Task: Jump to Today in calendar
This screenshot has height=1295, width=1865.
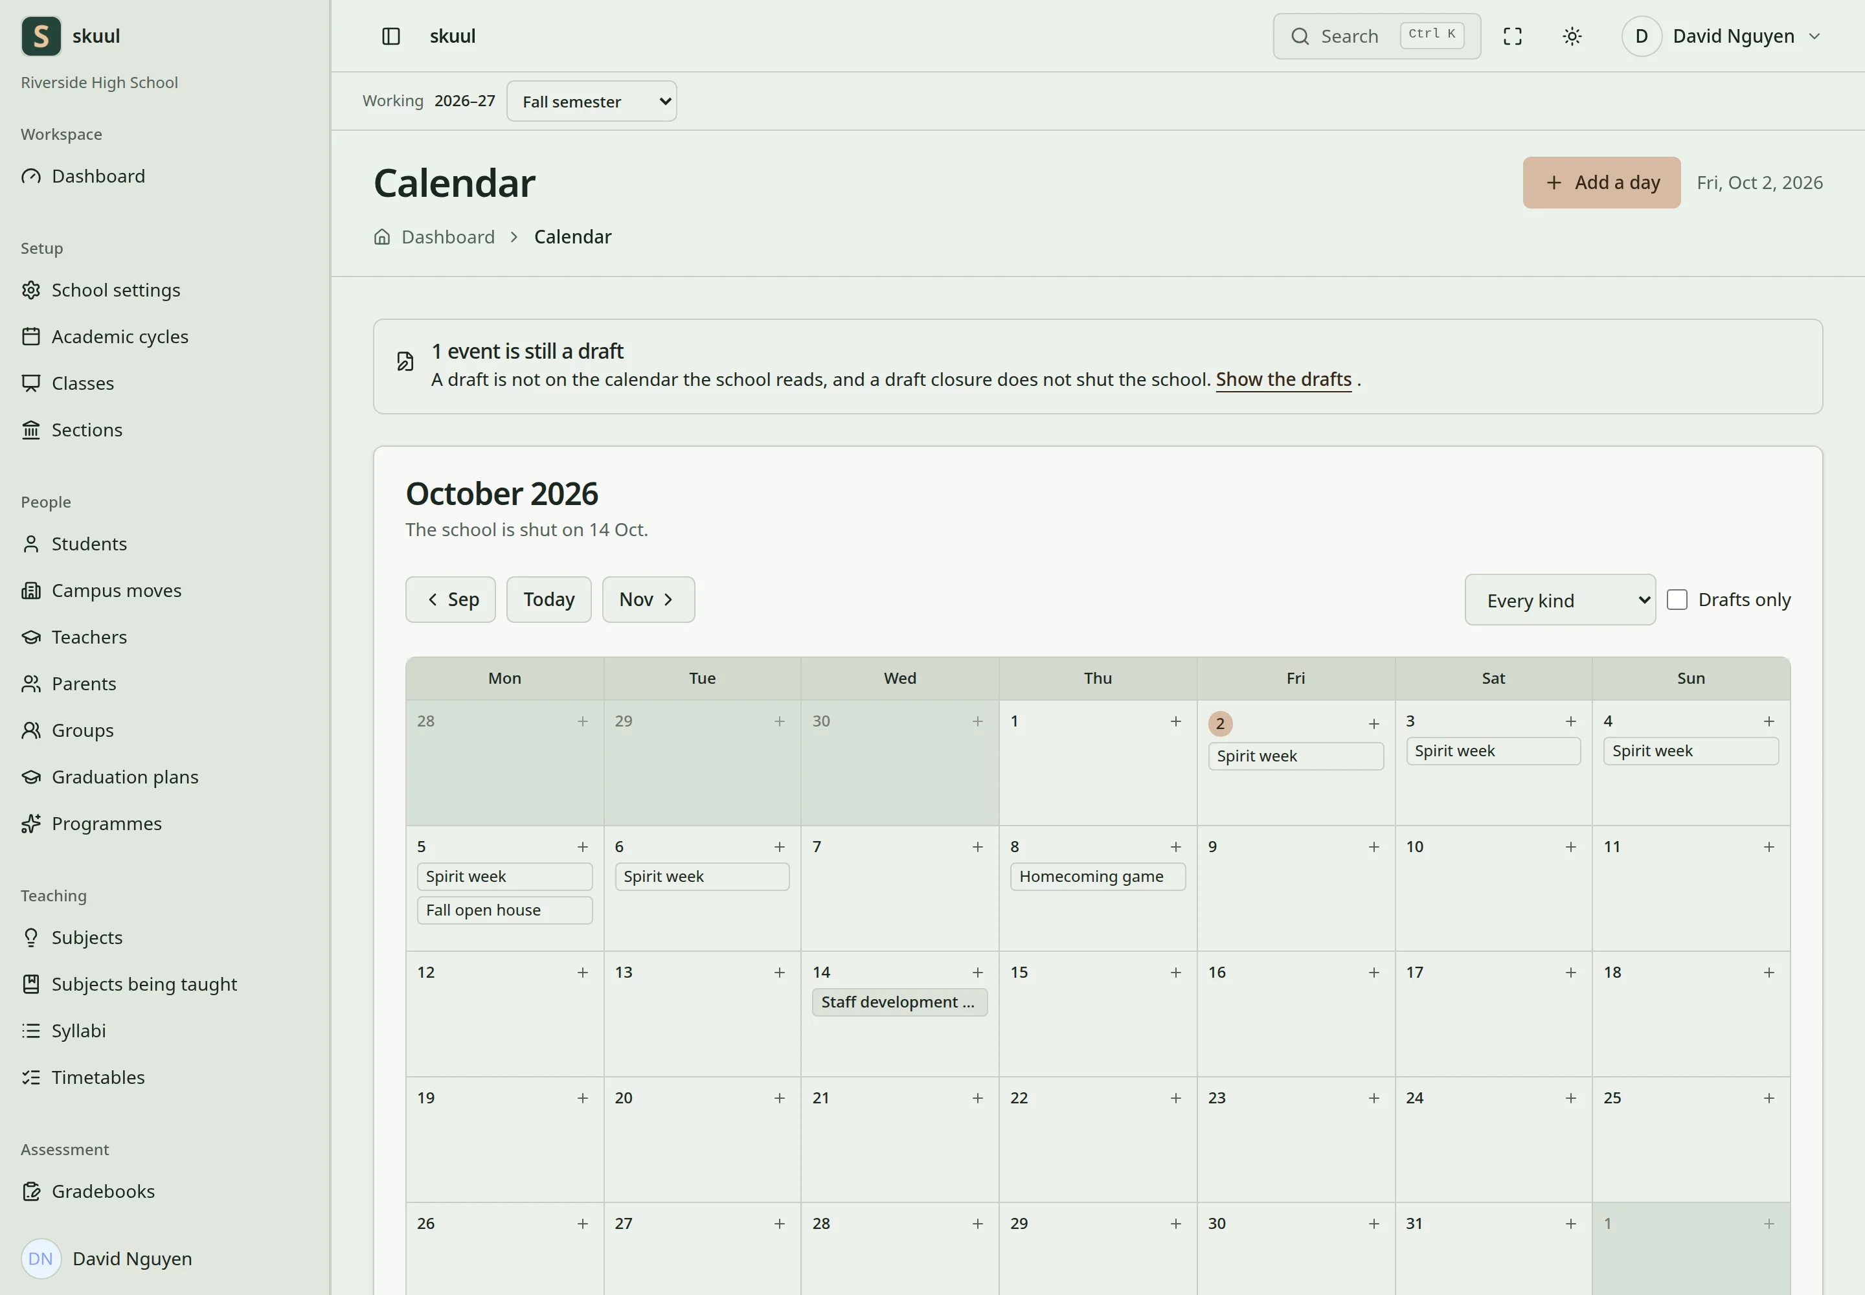Action: click(x=548, y=600)
